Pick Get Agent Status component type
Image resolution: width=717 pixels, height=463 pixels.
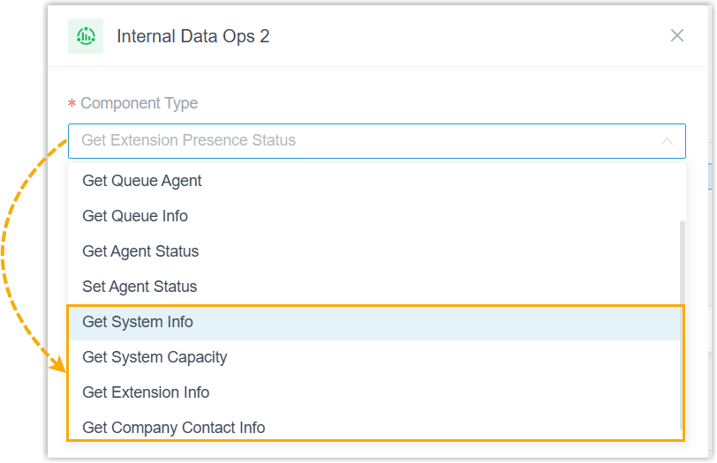tap(140, 251)
